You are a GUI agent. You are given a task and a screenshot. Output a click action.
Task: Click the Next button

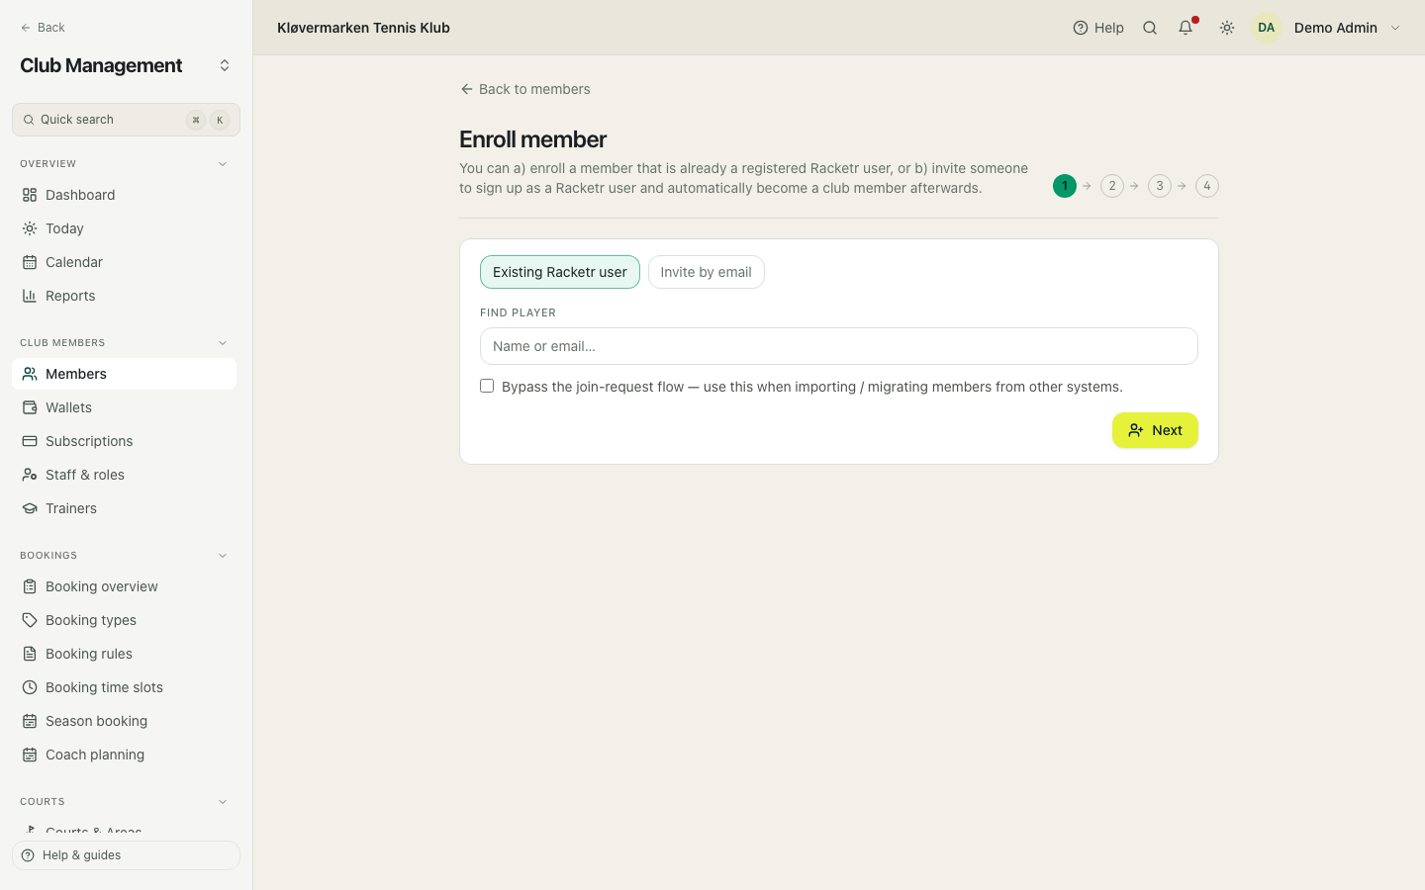coord(1155,430)
